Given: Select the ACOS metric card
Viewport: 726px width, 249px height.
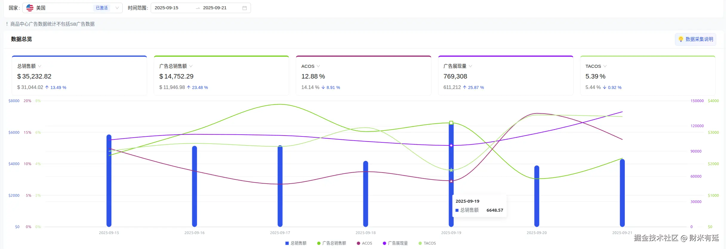Looking at the screenshot, I should click(x=363, y=76).
